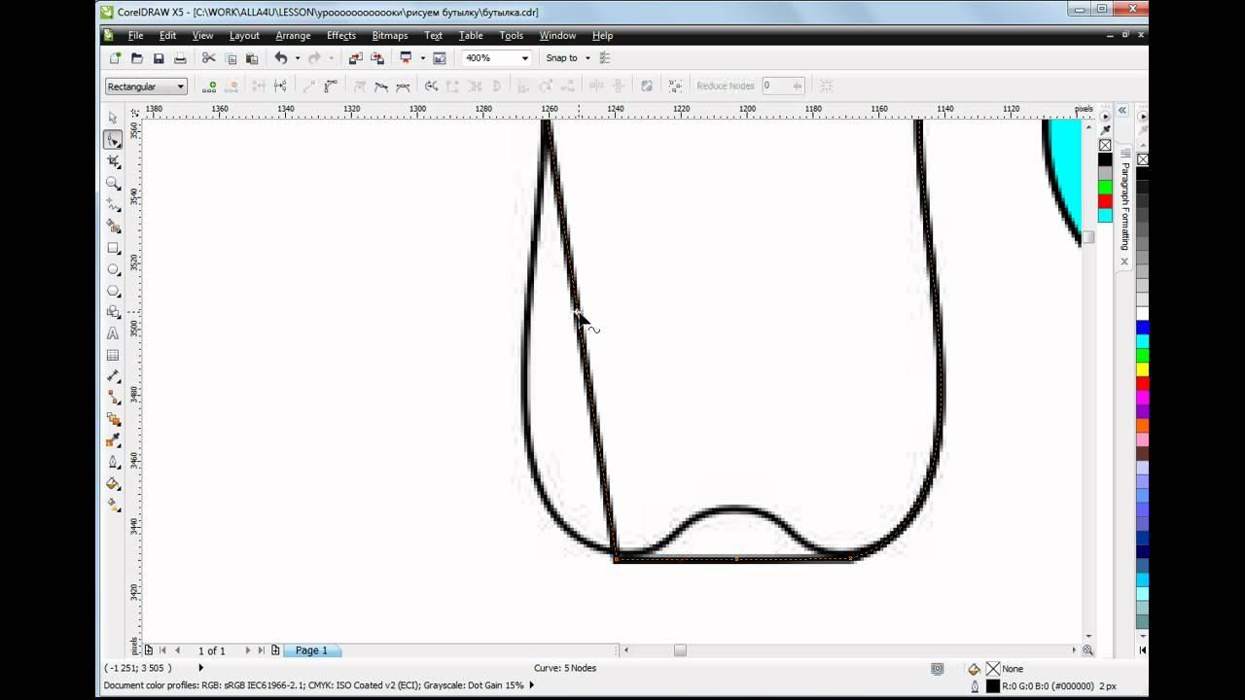1245x700 pixels.
Task: Click the zoom navigator icon at the canvas corner
Action: (x=1087, y=650)
